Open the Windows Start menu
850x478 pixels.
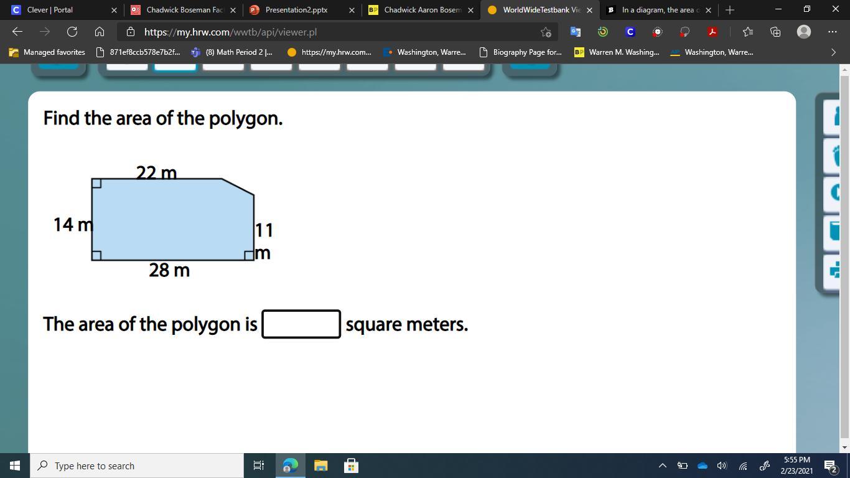coord(15,466)
